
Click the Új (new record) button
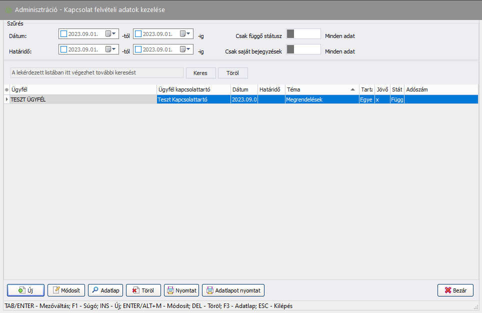[25, 290]
